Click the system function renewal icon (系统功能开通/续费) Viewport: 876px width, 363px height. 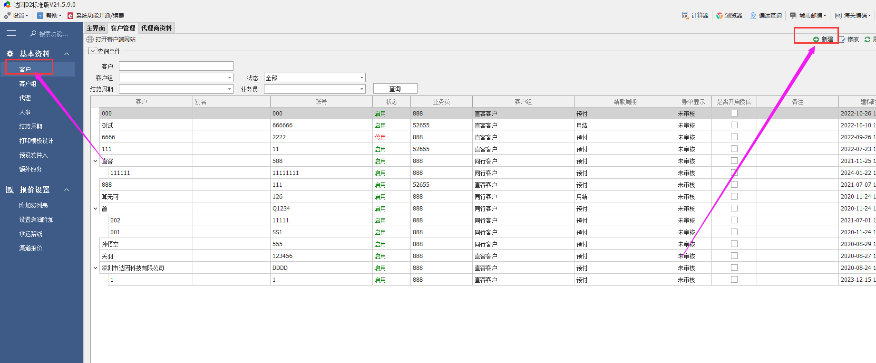(x=70, y=16)
